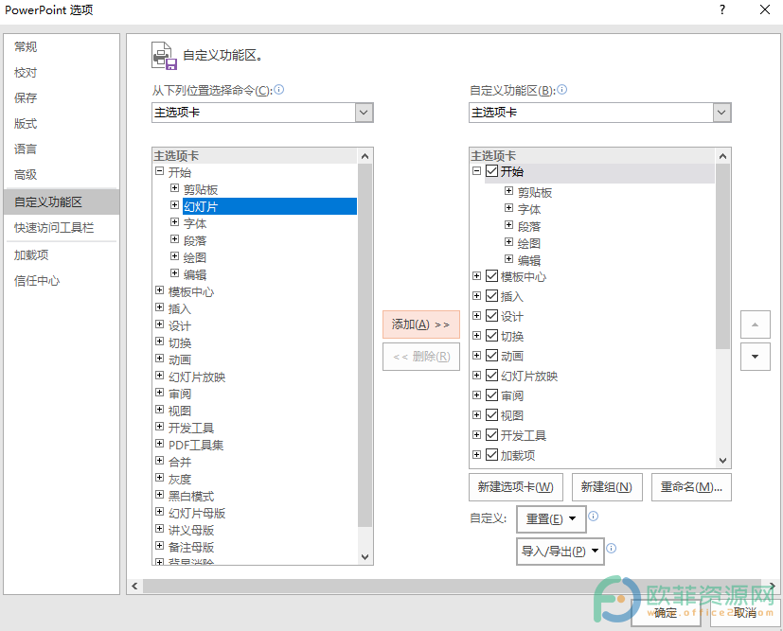Viewport: 783px width, 631px height.
Task: Expand the 模板中心 node in left list
Action: [x=159, y=290]
